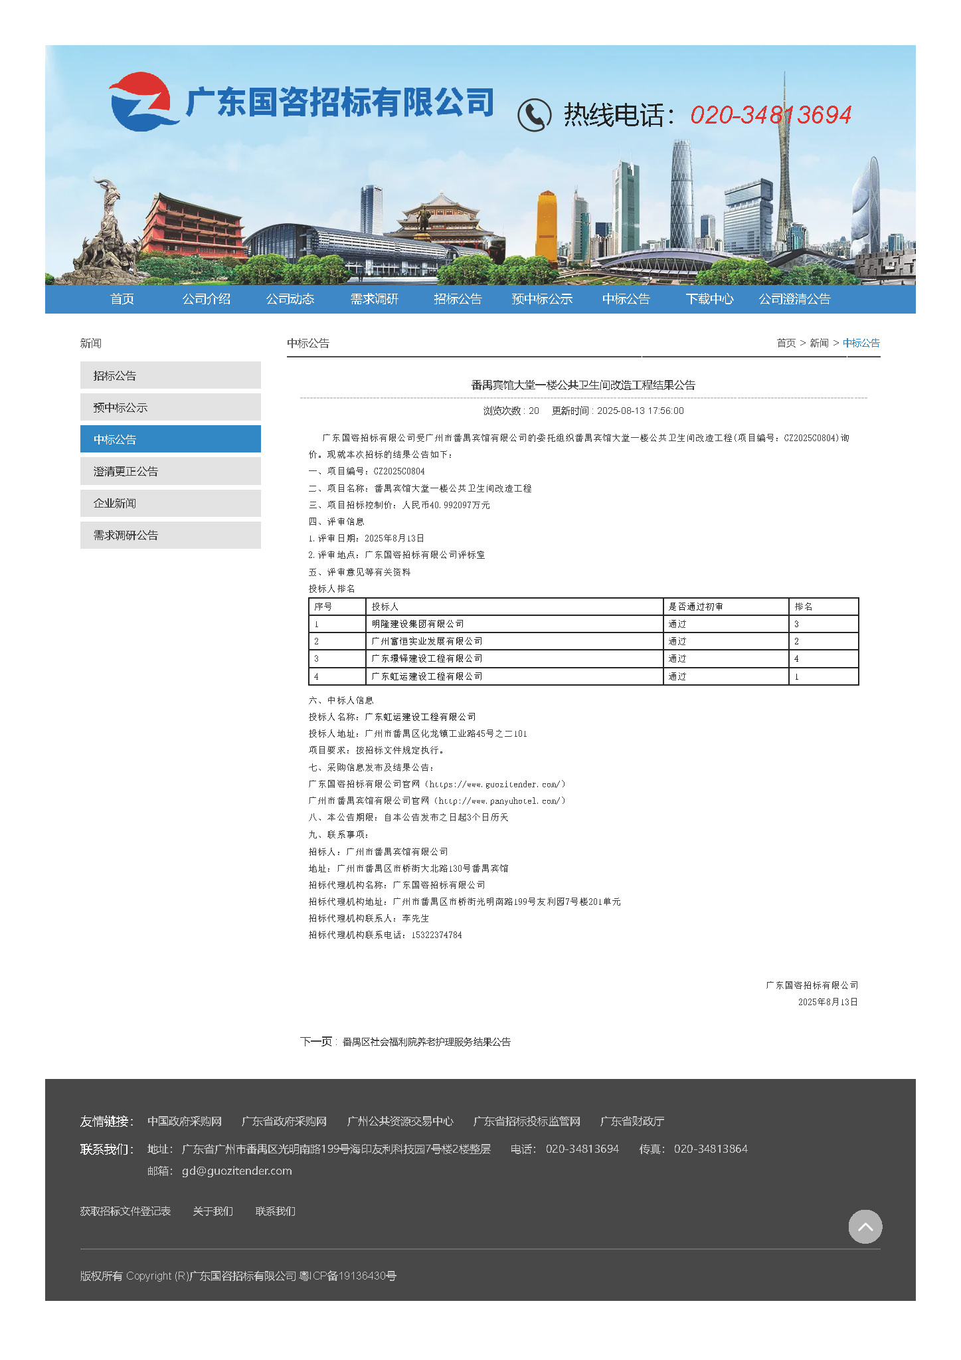The width and height of the screenshot is (961, 1360).
Task: Open the 公司介绍 navigation item
Action: [x=207, y=299]
